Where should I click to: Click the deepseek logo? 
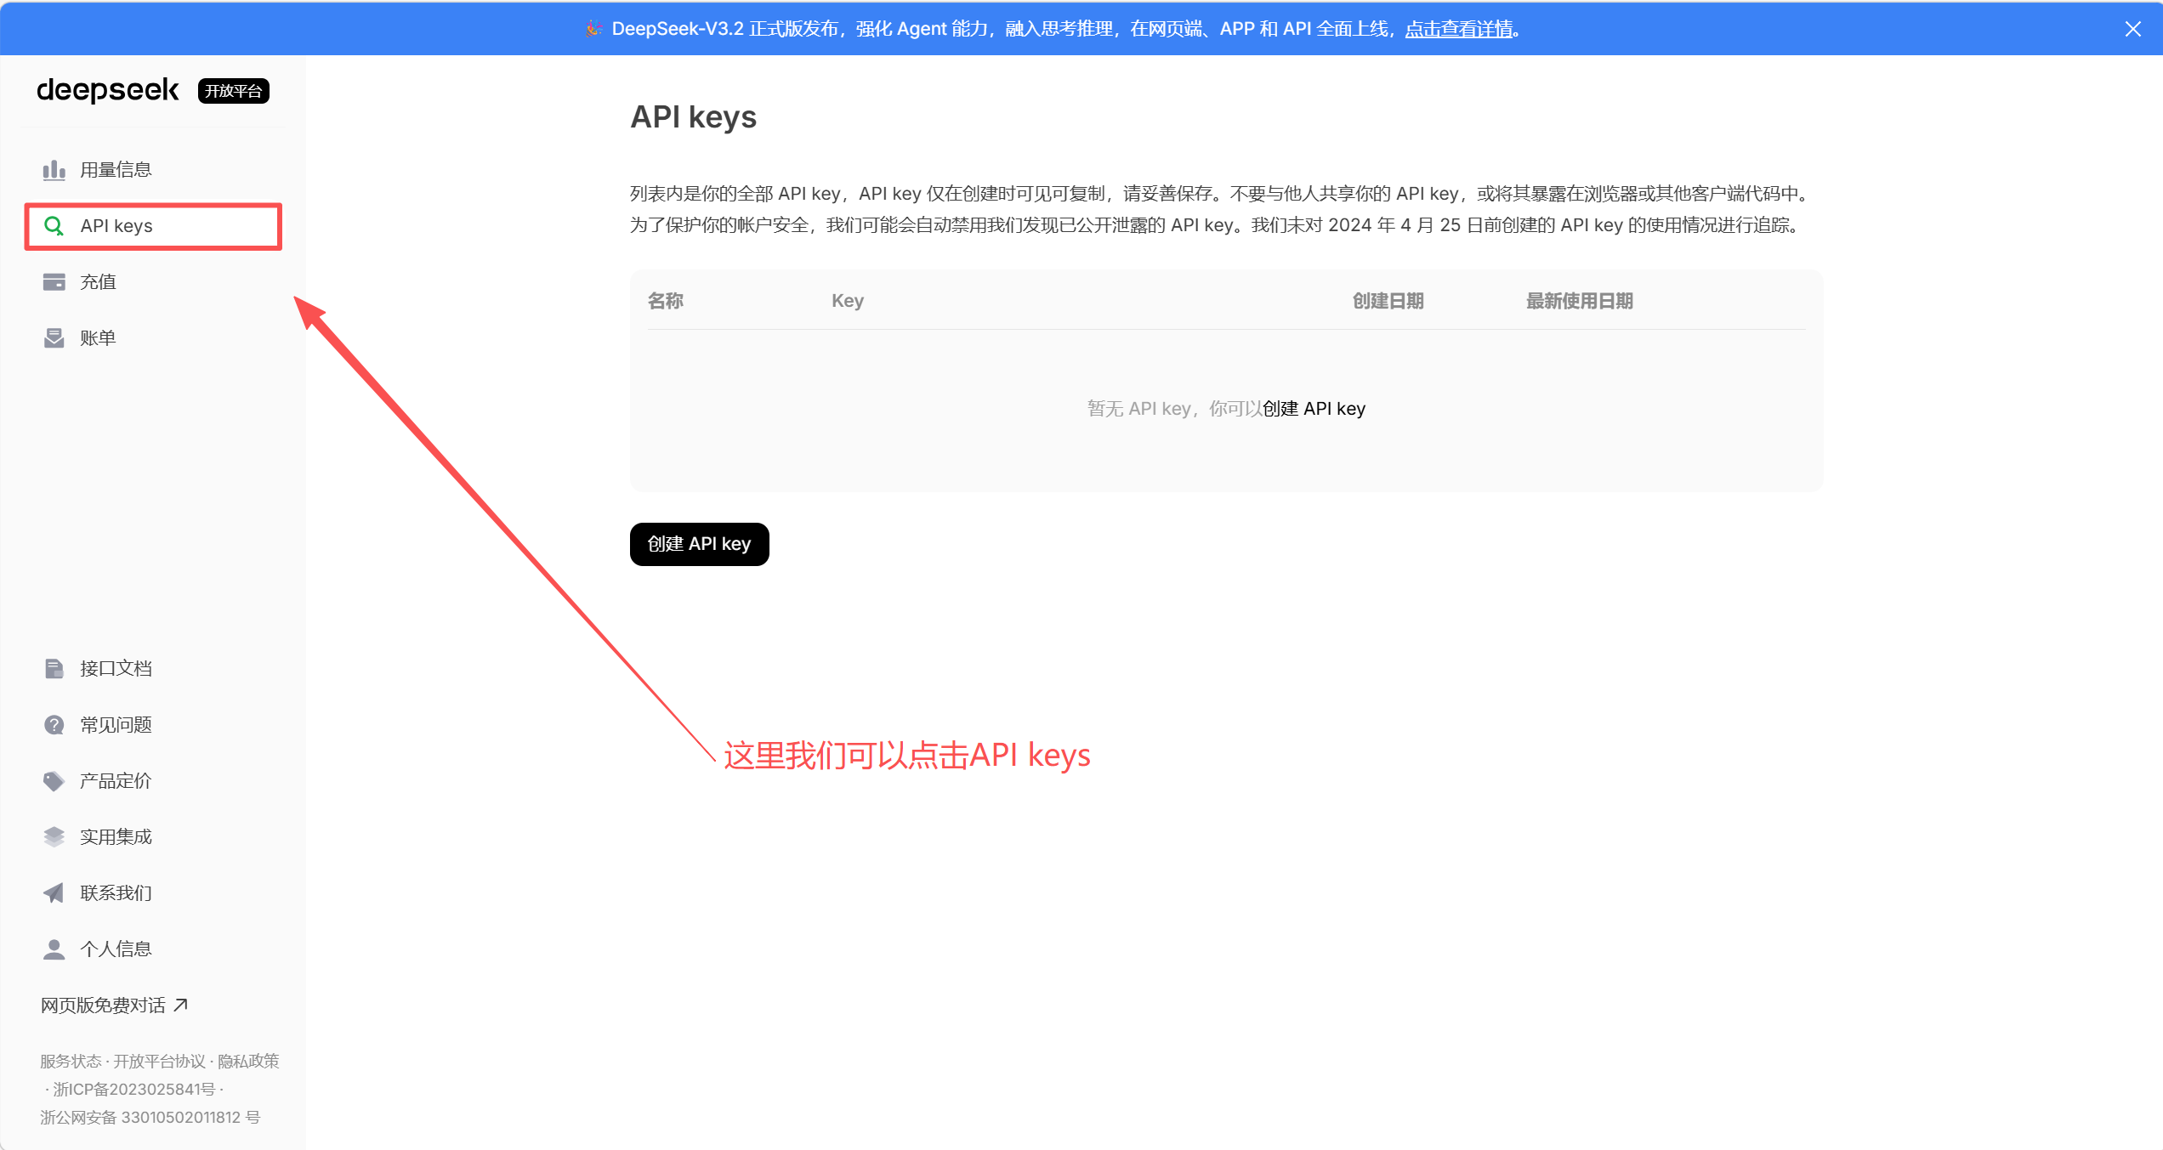[108, 90]
